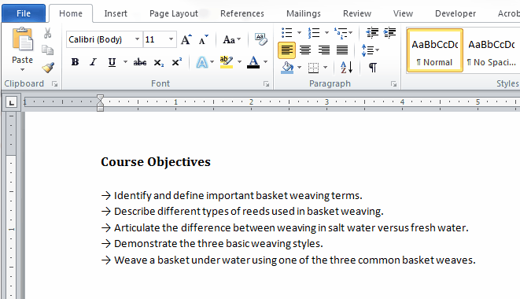Click the Numbering list icon
This screenshot has height=299, width=520.
click(x=314, y=32)
